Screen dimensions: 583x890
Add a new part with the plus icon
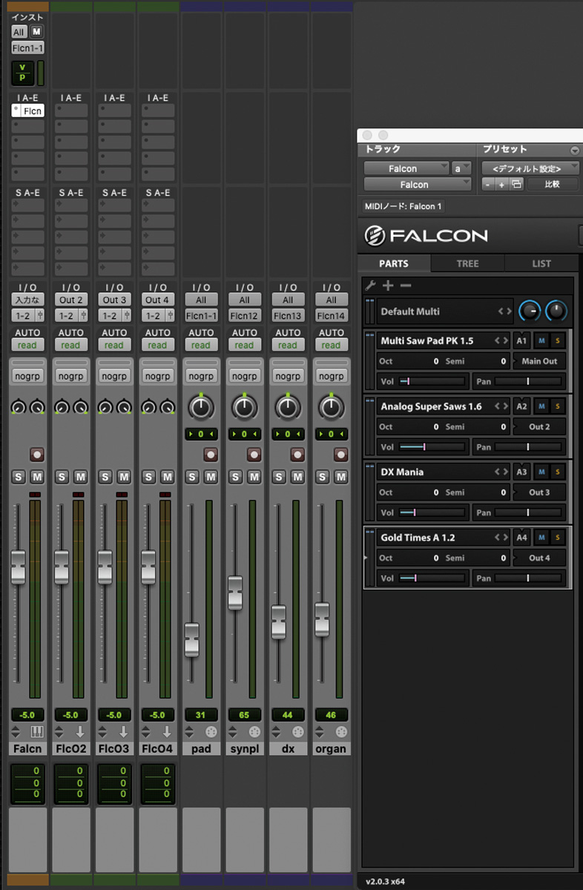click(388, 285)
